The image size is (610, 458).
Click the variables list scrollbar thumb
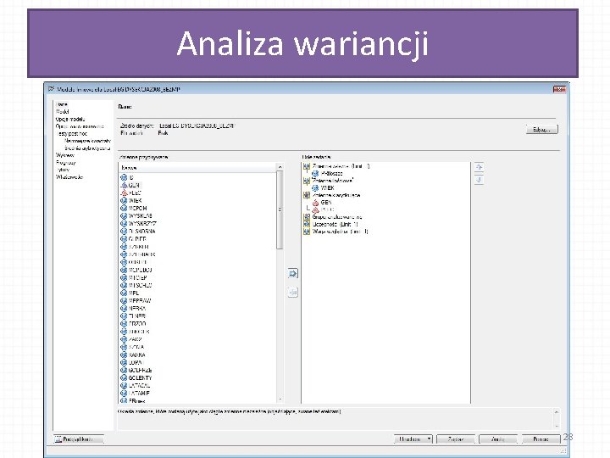pos(280,210)
